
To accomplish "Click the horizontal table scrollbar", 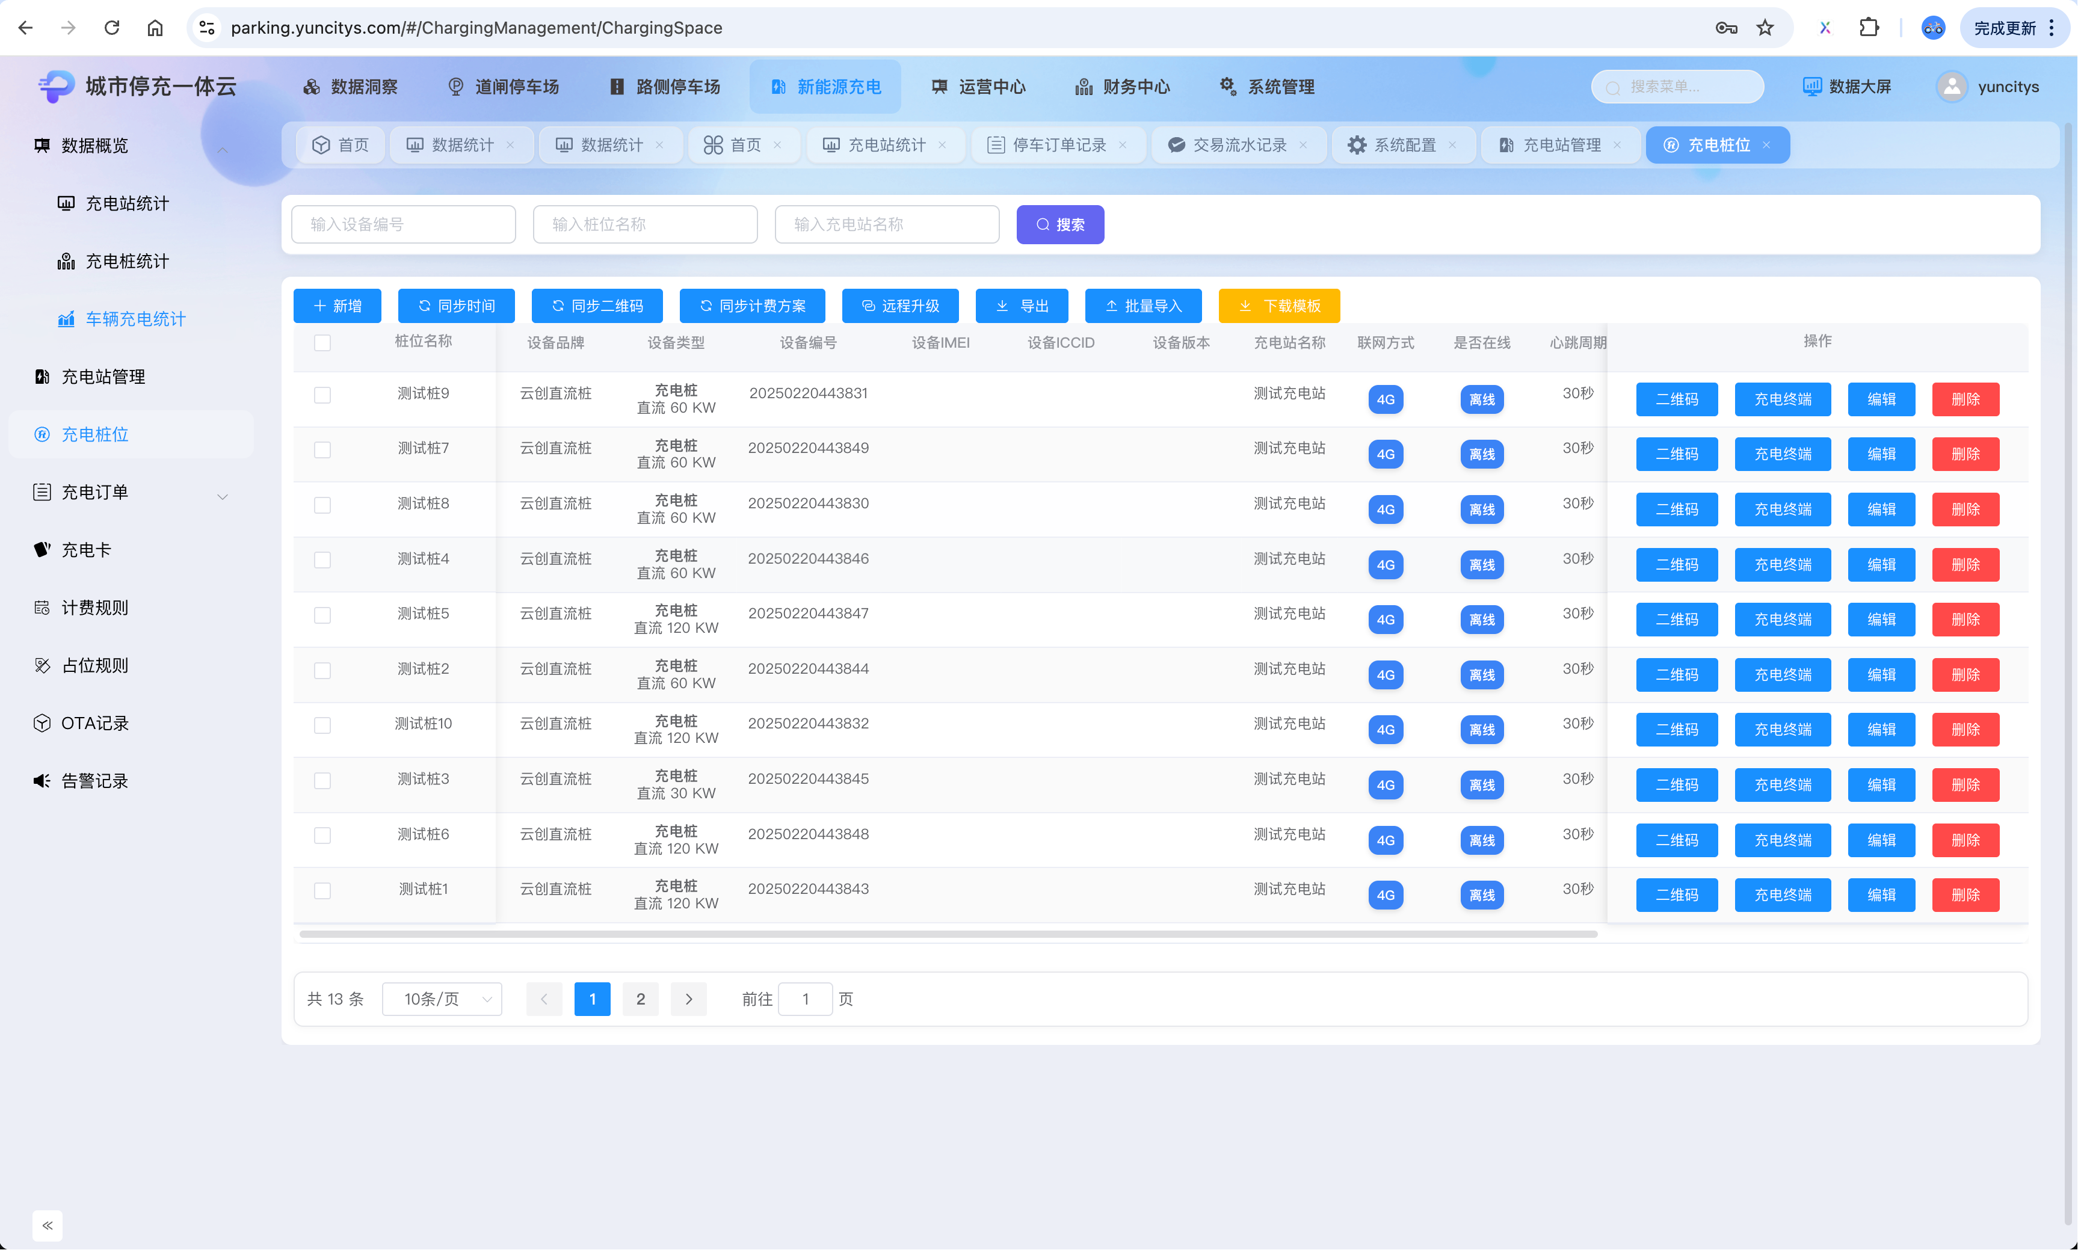I will [x=948, y=934].
